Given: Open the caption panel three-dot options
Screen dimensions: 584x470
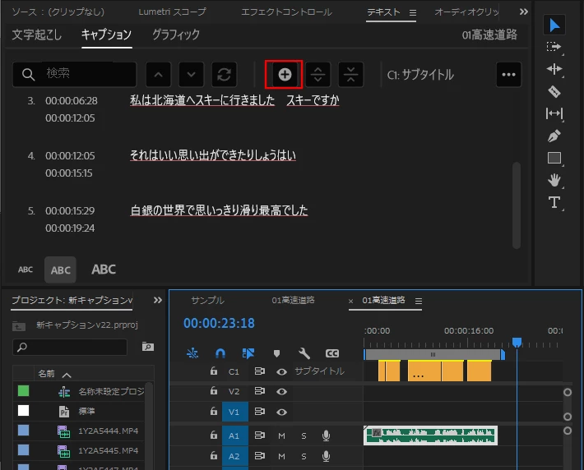Looking at the screenshot, I should (x=508, y=75).
